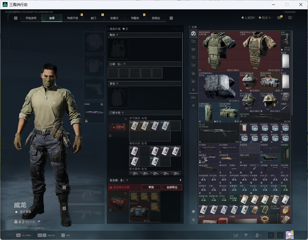Screen dimensions: 308x240
Task: Click the empty backpack slot
Action: click(x=118, y=97)
